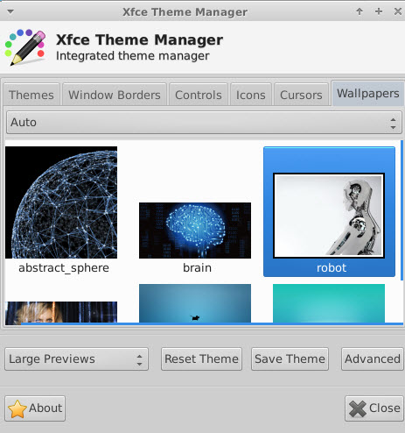This screenshot has height=433, width=405.
Task: Click the horizontal scrollbar under wallpapers
Action: coord(212,323)
